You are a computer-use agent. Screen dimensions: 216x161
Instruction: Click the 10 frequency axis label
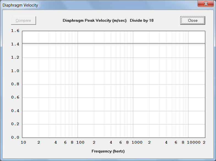pyautogui.click(x=23, y=142)
